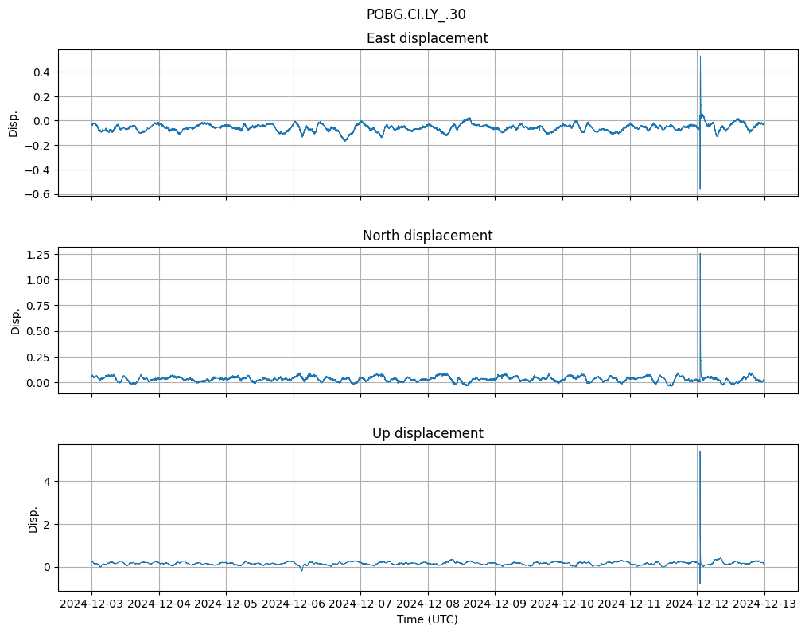Click the East plot's Disp. y-axis label
The height and width of the screenshot is (633, 805).
(14, 123)
